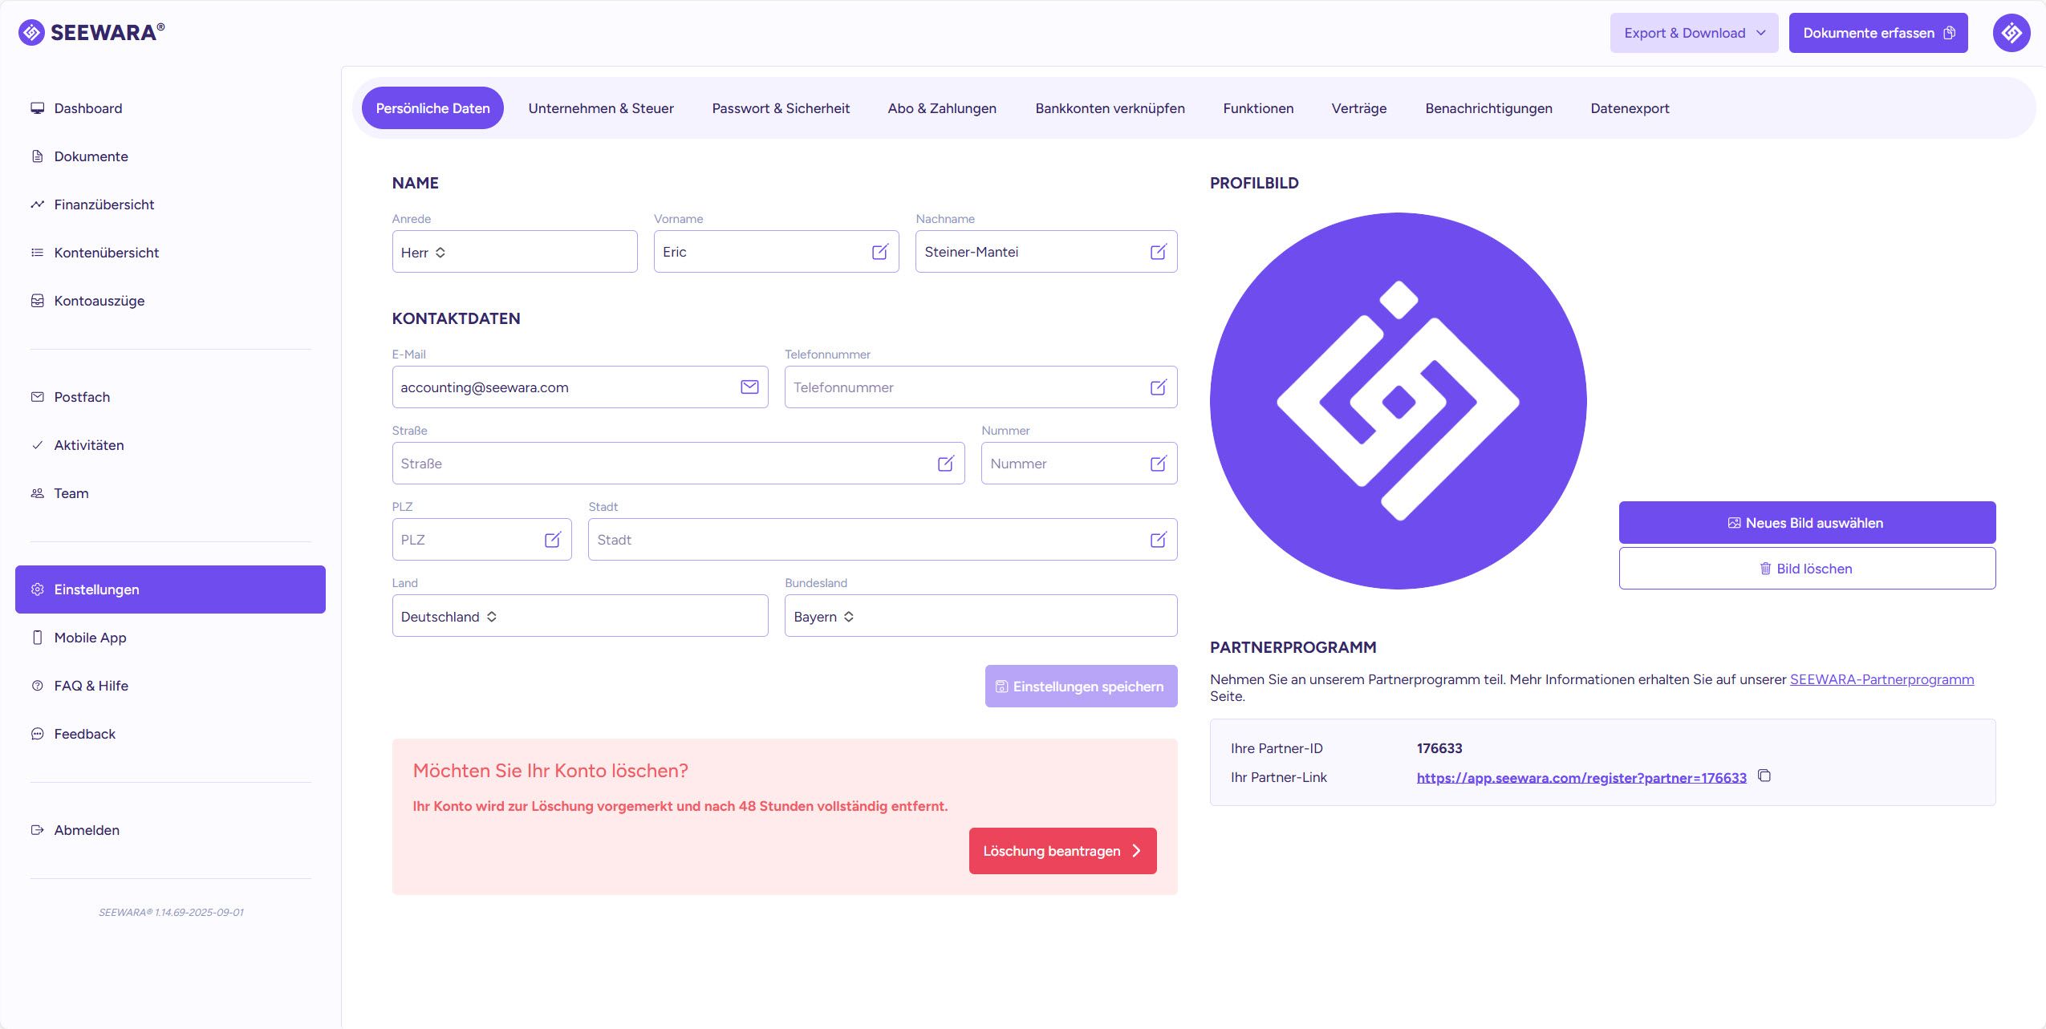
Task: Go to Passwort & Sicherheit tab
Action: tap(780, 108)
